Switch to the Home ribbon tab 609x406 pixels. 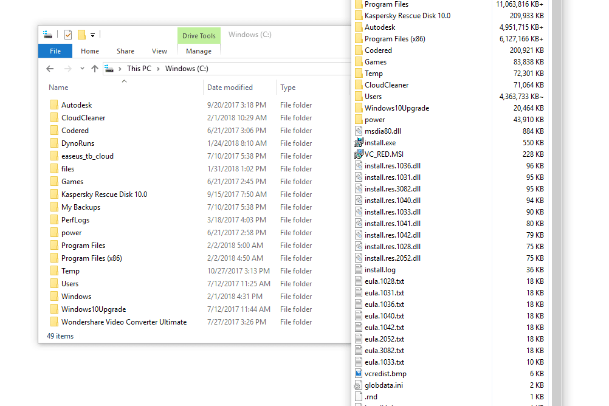point(90,51)
